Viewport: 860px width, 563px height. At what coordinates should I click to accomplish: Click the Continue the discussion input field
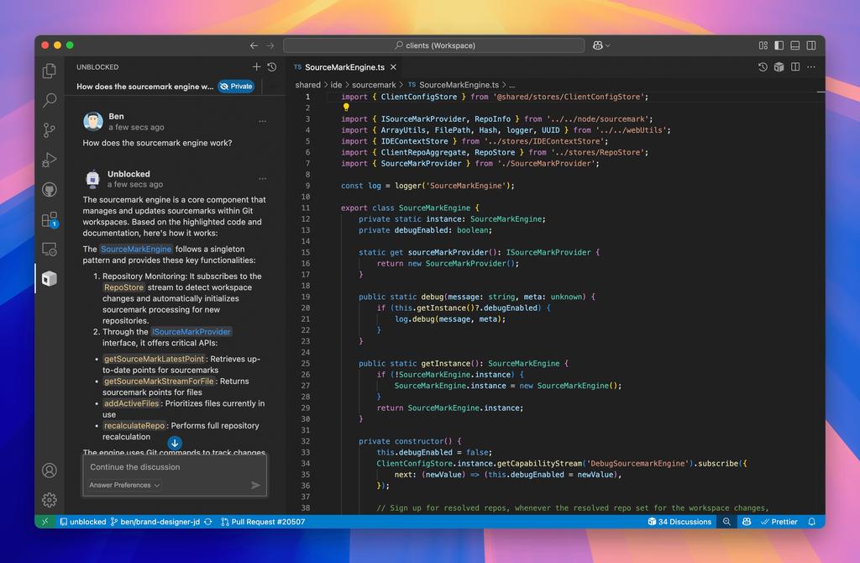coord(175,467)
